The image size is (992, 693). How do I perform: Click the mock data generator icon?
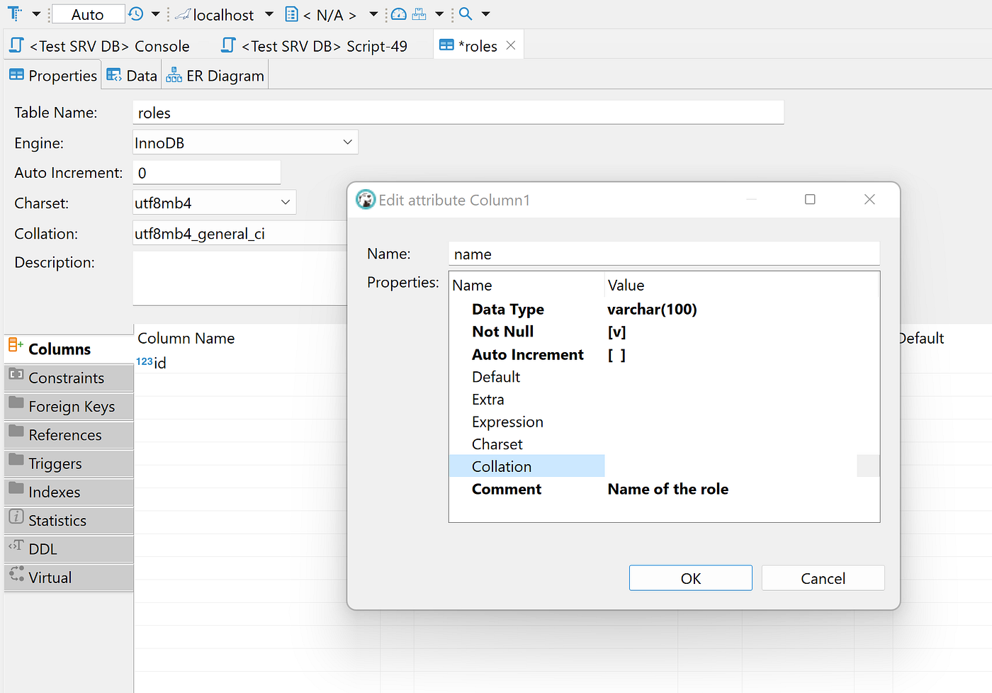pos(419,14)
